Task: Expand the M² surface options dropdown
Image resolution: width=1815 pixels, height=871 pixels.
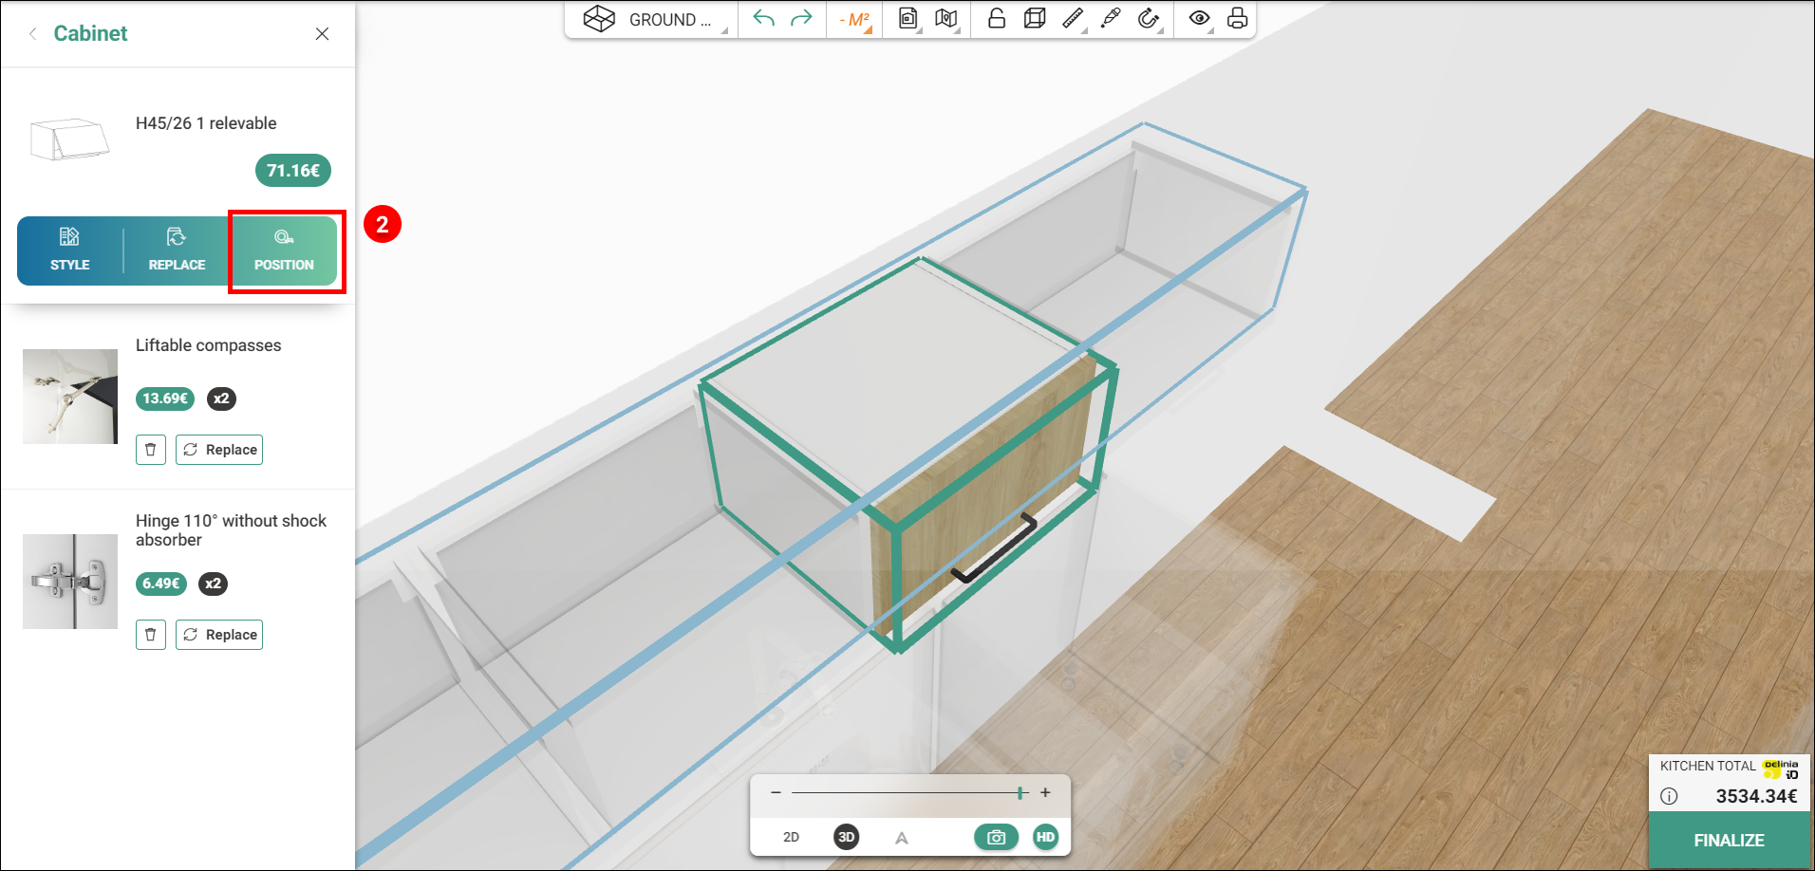Action: (x=855, y=20)
